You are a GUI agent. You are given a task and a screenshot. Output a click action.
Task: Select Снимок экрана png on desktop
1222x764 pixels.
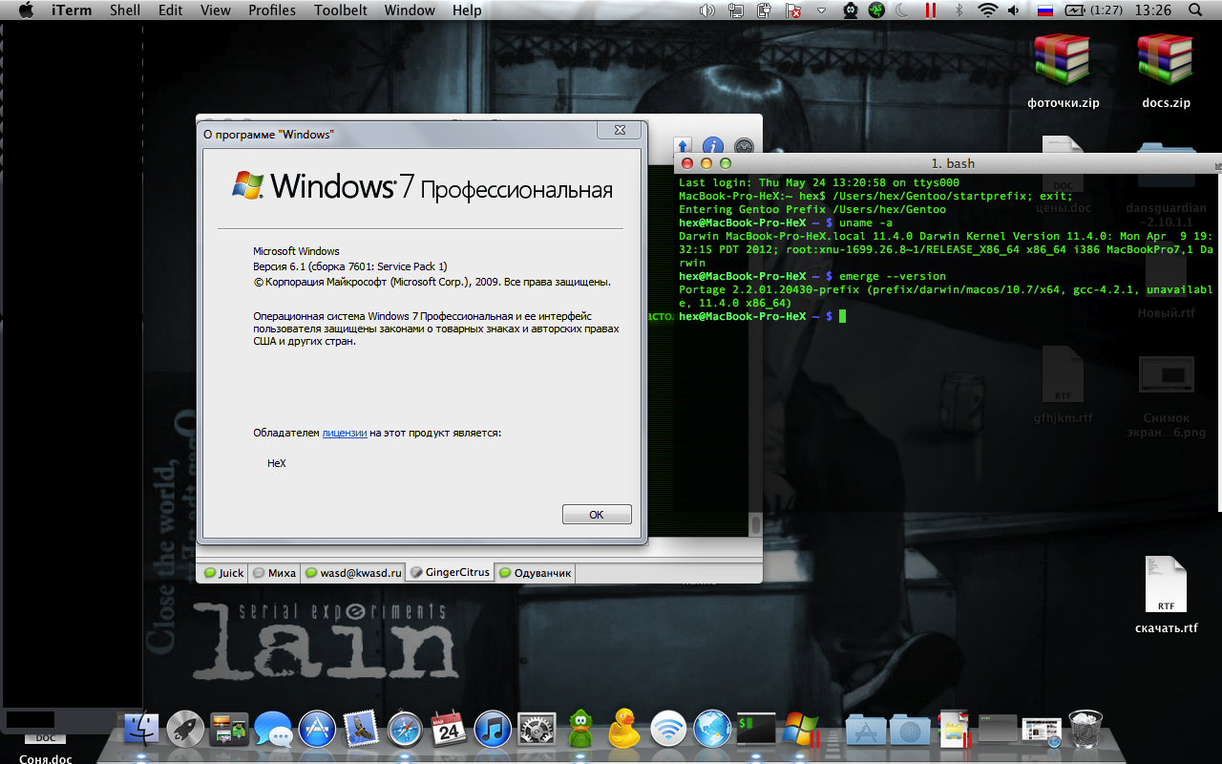pos(1166,396)
